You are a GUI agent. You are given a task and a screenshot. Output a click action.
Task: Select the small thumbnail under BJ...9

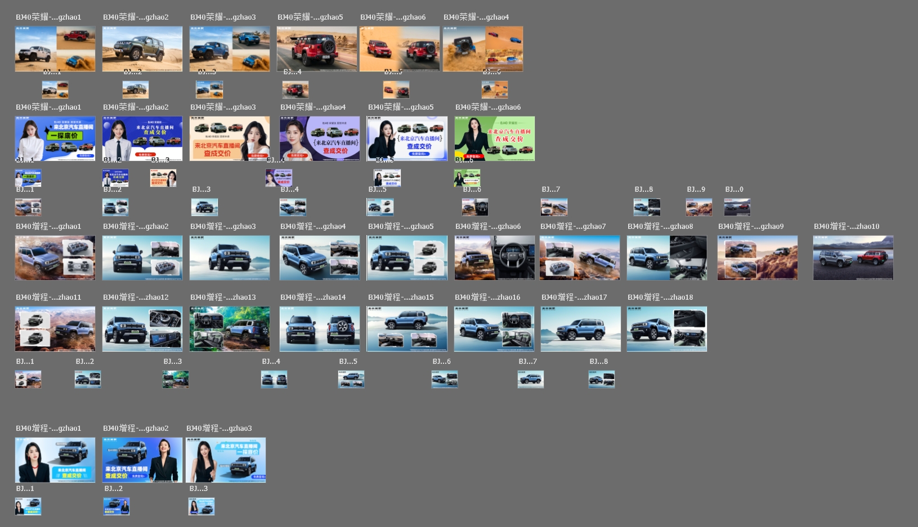[x=699, y=207]
